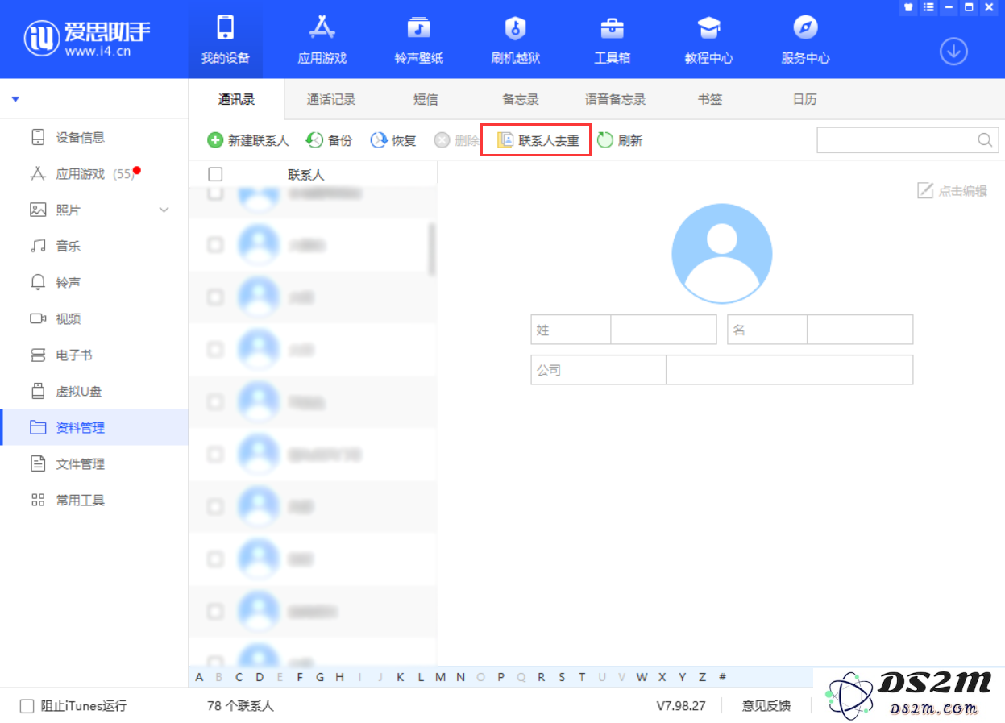
Task: Open 我的设备 in the top navigation
Action: pos(226,39)
